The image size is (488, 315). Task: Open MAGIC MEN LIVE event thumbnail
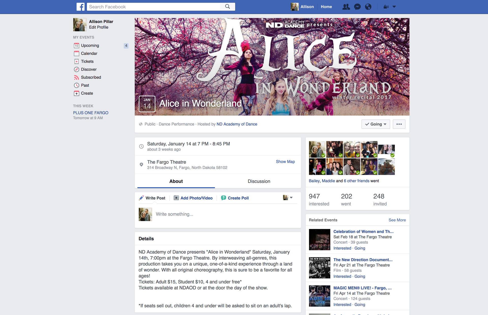[319, 296]
